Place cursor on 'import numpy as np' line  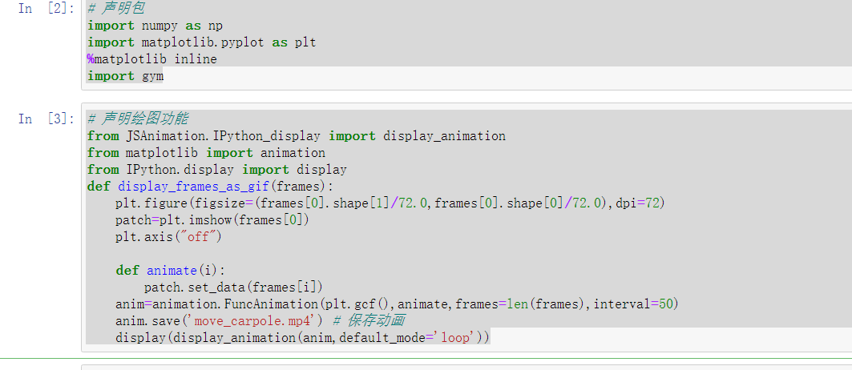pos(155,26)
